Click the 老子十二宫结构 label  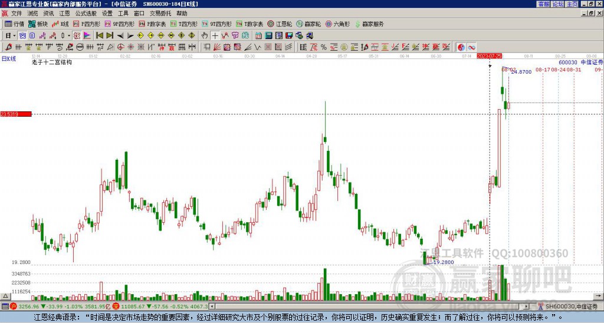(52, 62)
